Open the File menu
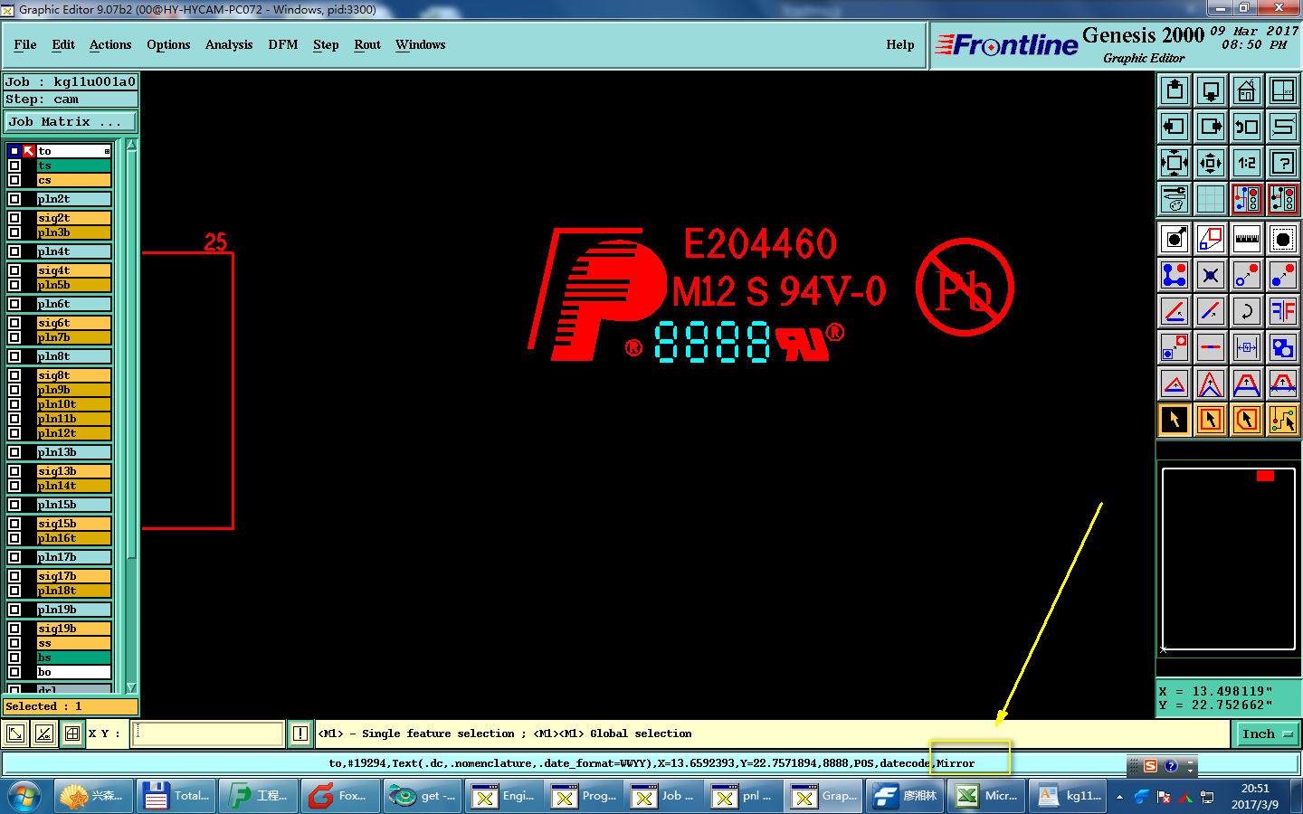 point(25,44)
